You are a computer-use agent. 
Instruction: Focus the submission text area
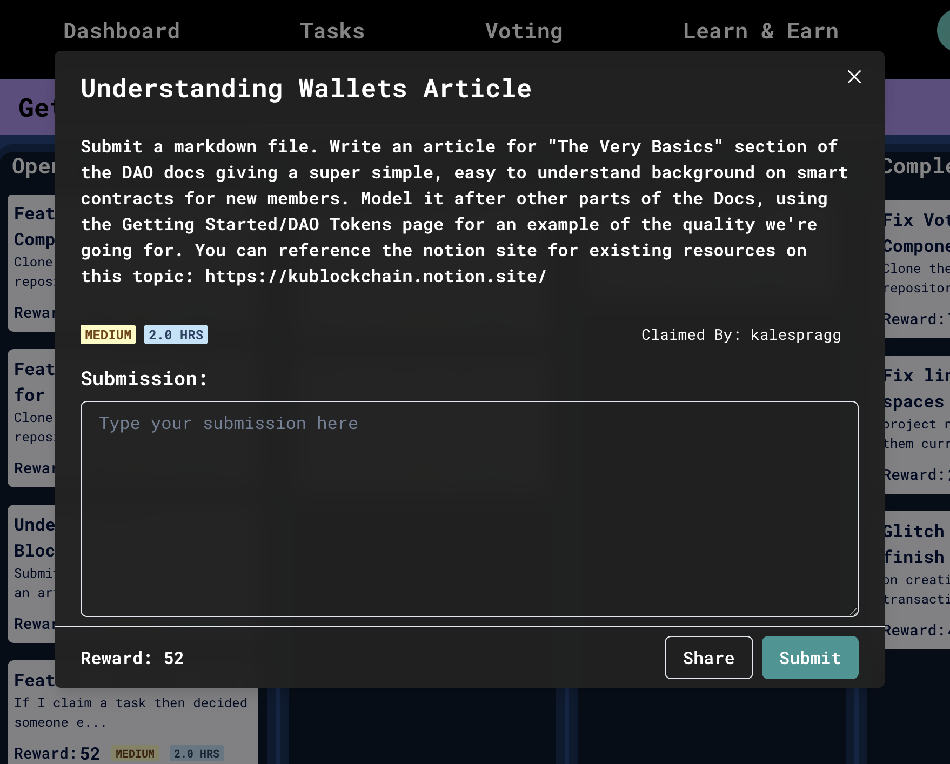(x=469, y=508)
